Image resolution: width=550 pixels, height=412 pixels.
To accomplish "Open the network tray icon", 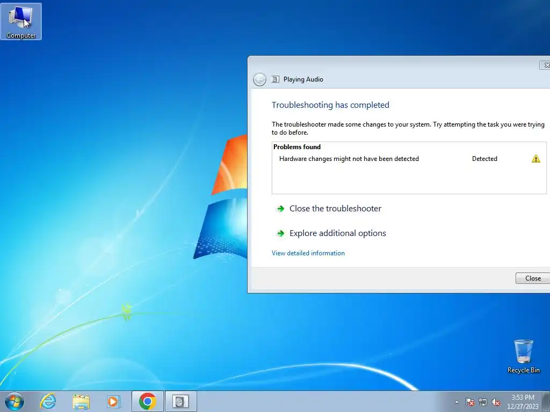I will pyautogui.click(x=483, y=402).
